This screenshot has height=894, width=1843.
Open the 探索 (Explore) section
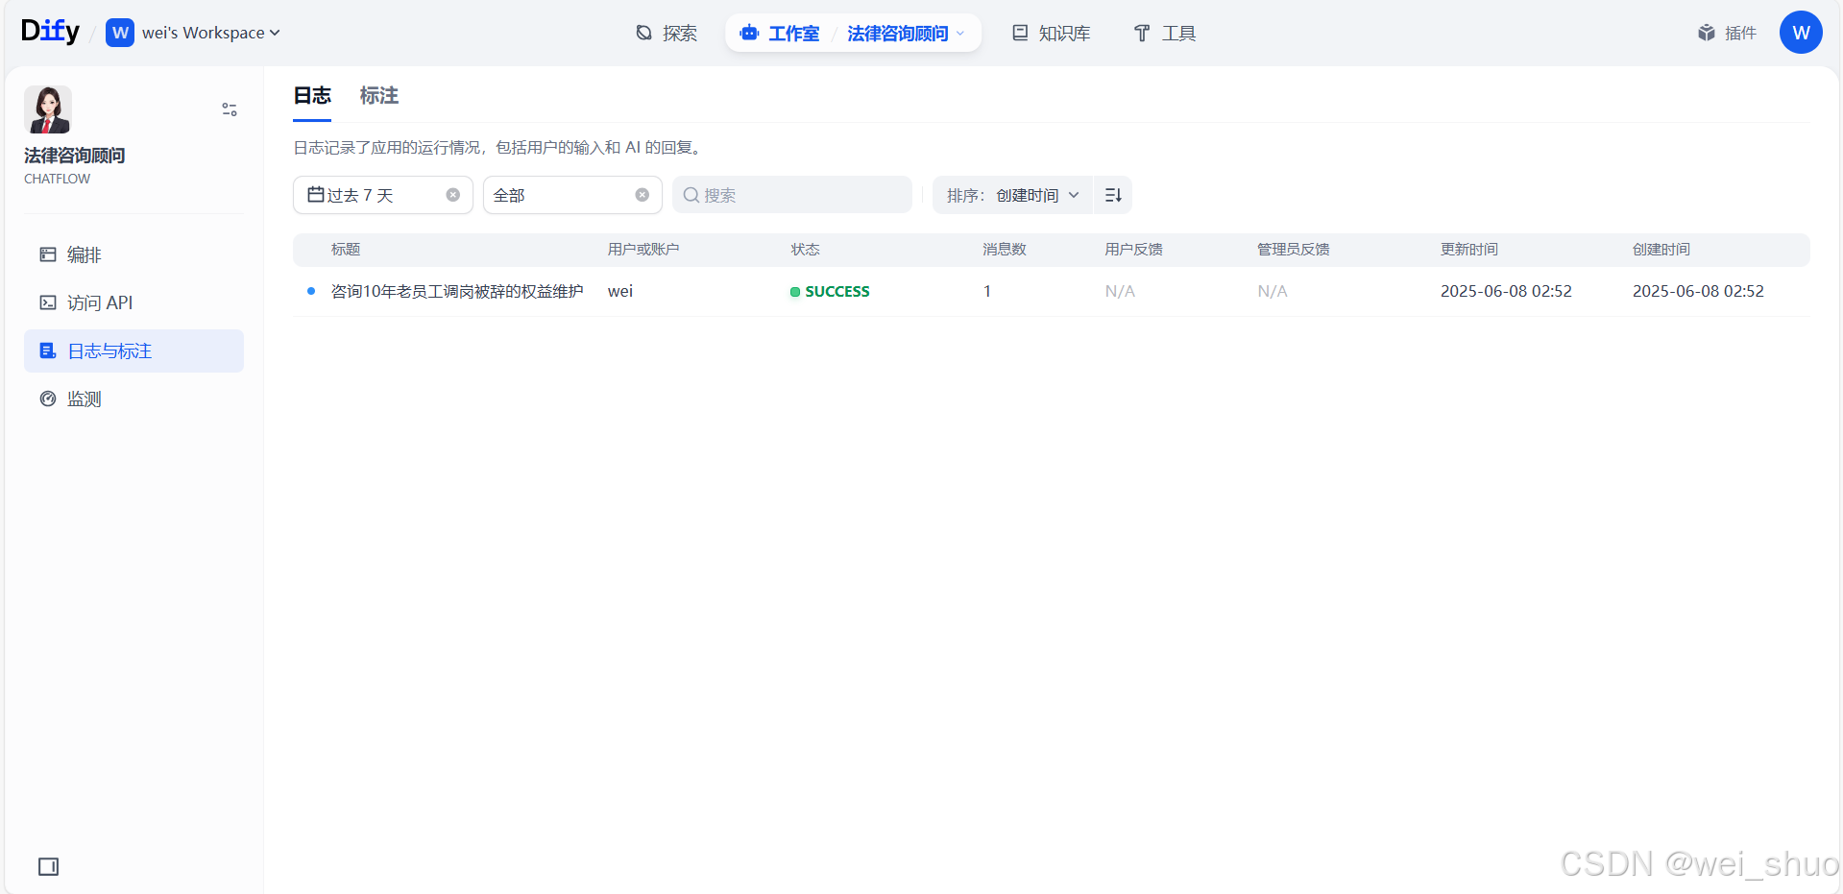pyautogui.click(x=667, y=33)
